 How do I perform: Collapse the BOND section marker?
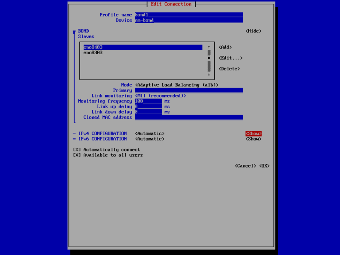tap(74, 32)
